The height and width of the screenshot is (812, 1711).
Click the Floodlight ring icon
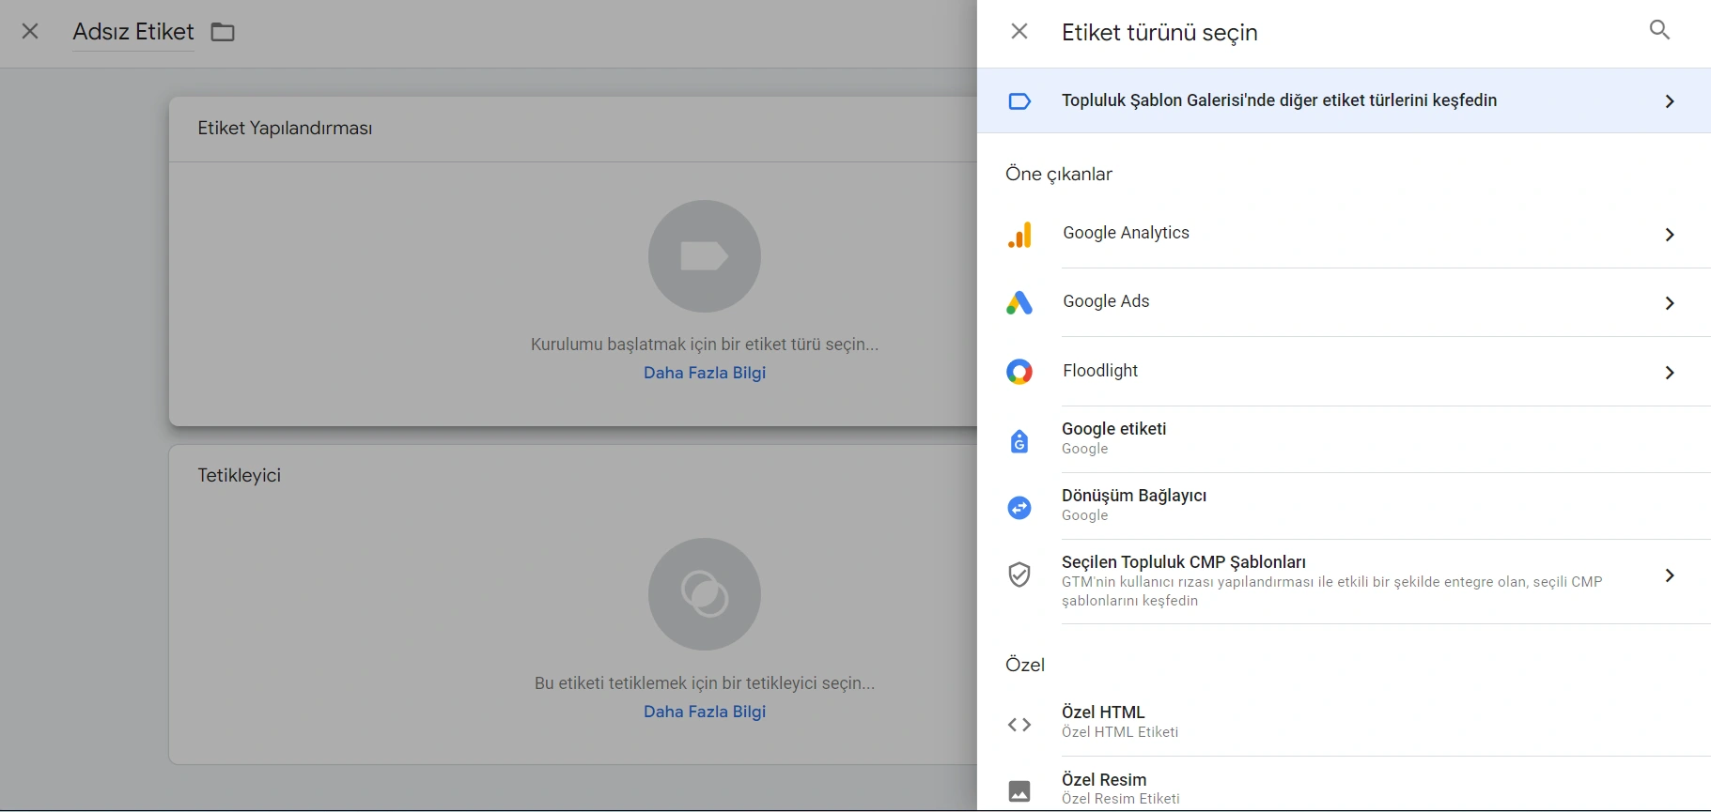(1019, 372)
